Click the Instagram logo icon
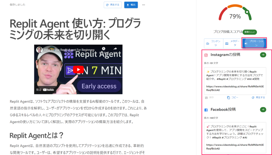Screen dimensions: 272x155 206,55
